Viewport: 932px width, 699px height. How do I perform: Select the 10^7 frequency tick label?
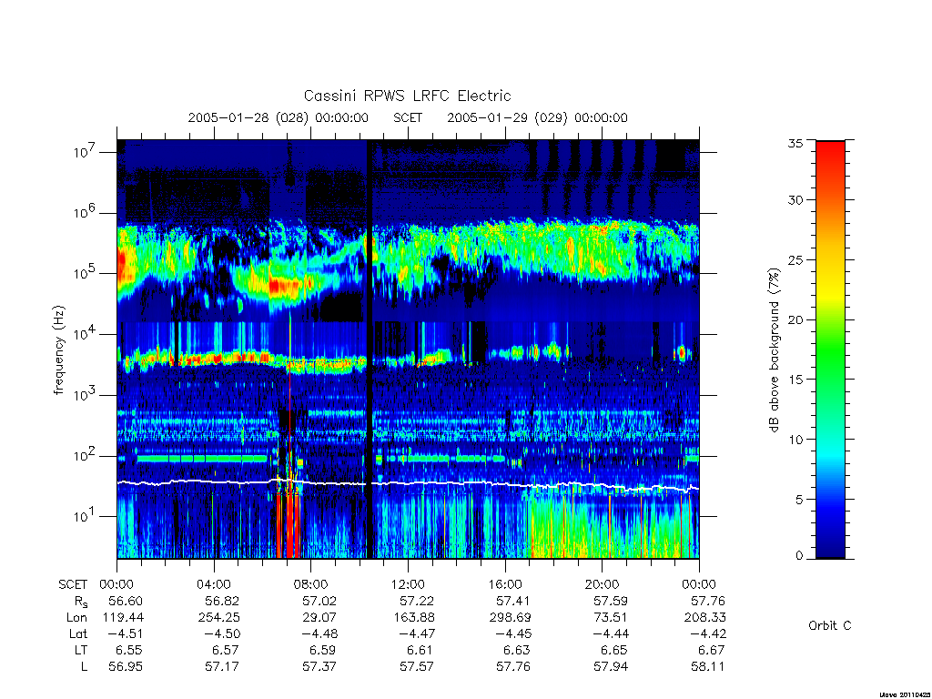[86, 152]
